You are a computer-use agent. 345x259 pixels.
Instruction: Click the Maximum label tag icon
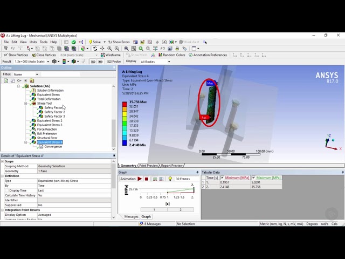(x=93, y=62)
